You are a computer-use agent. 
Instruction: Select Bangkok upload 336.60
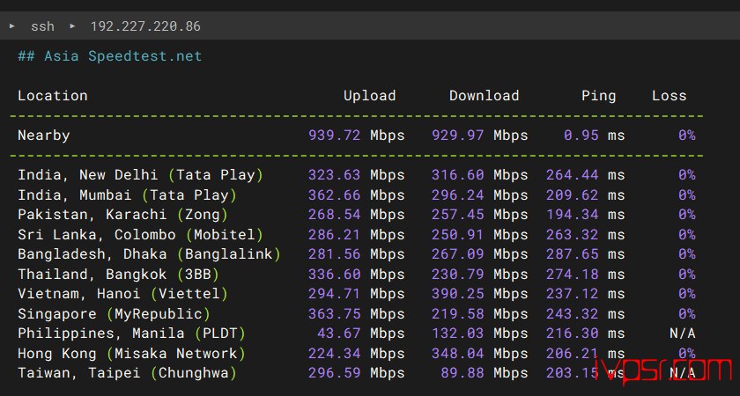[x=334, y=274]
